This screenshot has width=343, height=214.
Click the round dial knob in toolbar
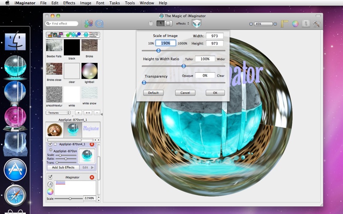click(x=151, y=24)
